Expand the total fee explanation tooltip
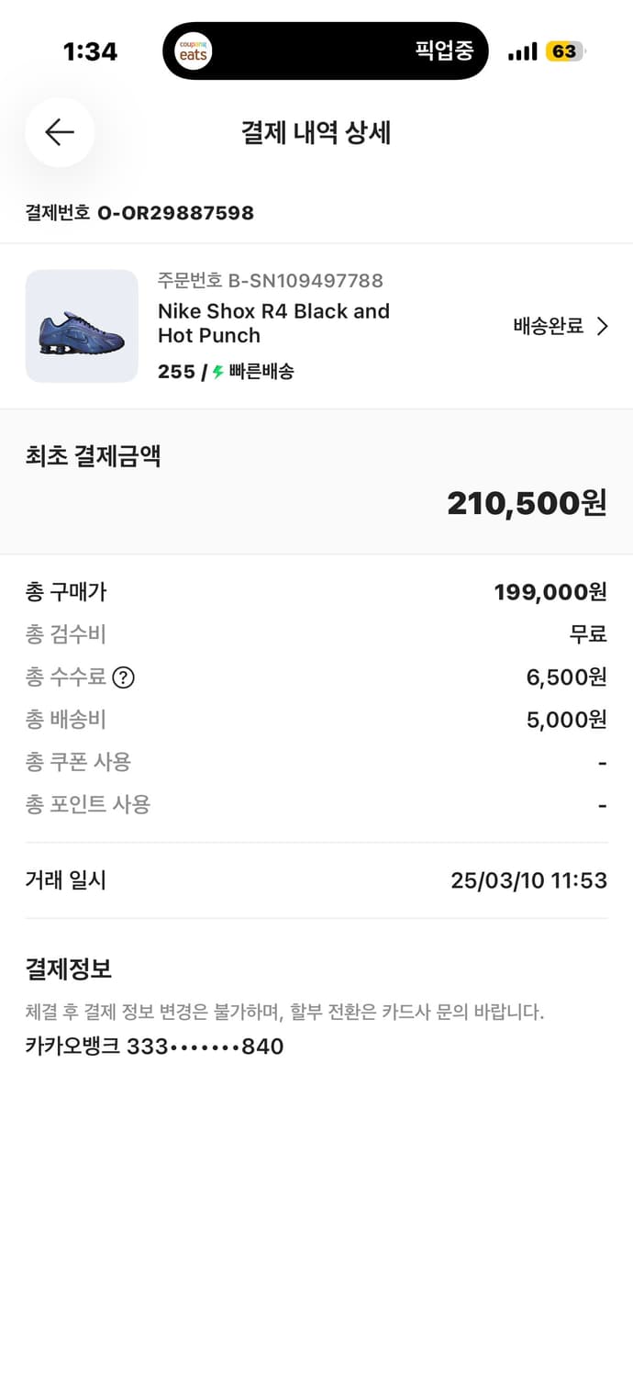Image resolution: width=633 pixels, height=1377 pixels. pyautogui.click(x=125, y=677)
